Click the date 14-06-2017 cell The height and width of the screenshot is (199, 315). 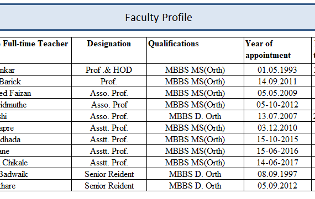pyautogui.click(x=277, y=162)
